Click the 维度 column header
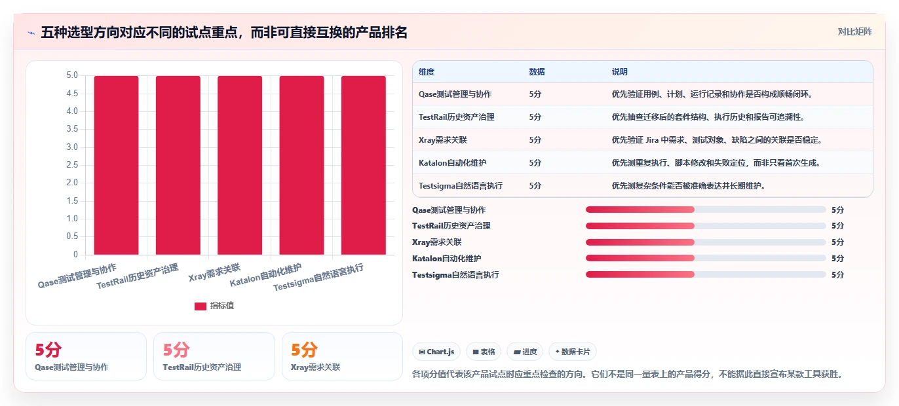899x406 pixels. [x=427, y=72]
